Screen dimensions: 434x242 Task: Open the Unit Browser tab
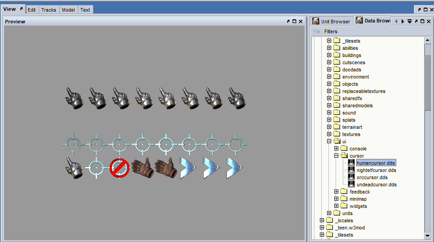[332, 21]
